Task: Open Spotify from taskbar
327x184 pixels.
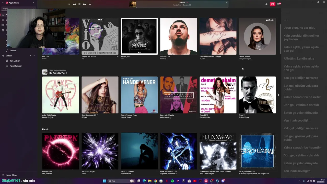Action: pos(172,181)
